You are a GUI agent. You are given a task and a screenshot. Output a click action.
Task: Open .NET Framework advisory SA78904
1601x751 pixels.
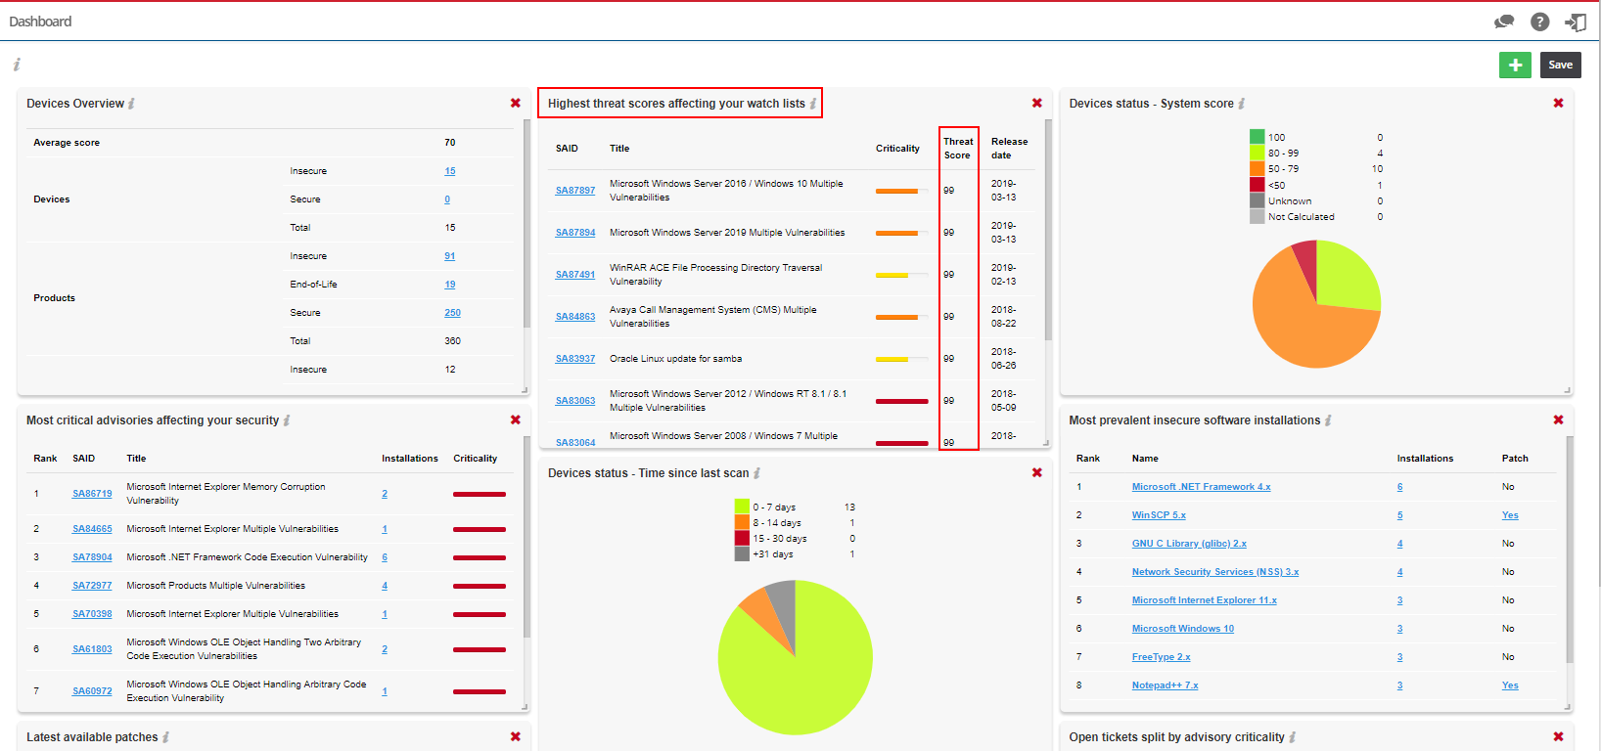click(x=92, y=557)
